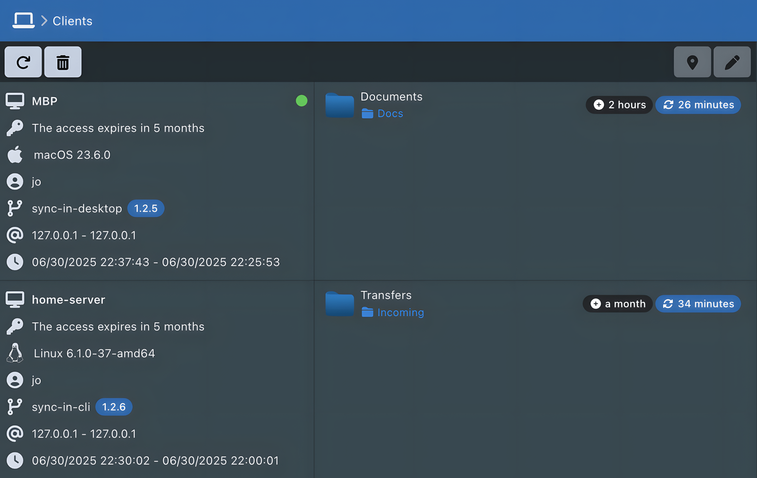This screenshot has width=757, height=478.
Task: Click the 1.2.6 version badge
Action: (114, 407)
